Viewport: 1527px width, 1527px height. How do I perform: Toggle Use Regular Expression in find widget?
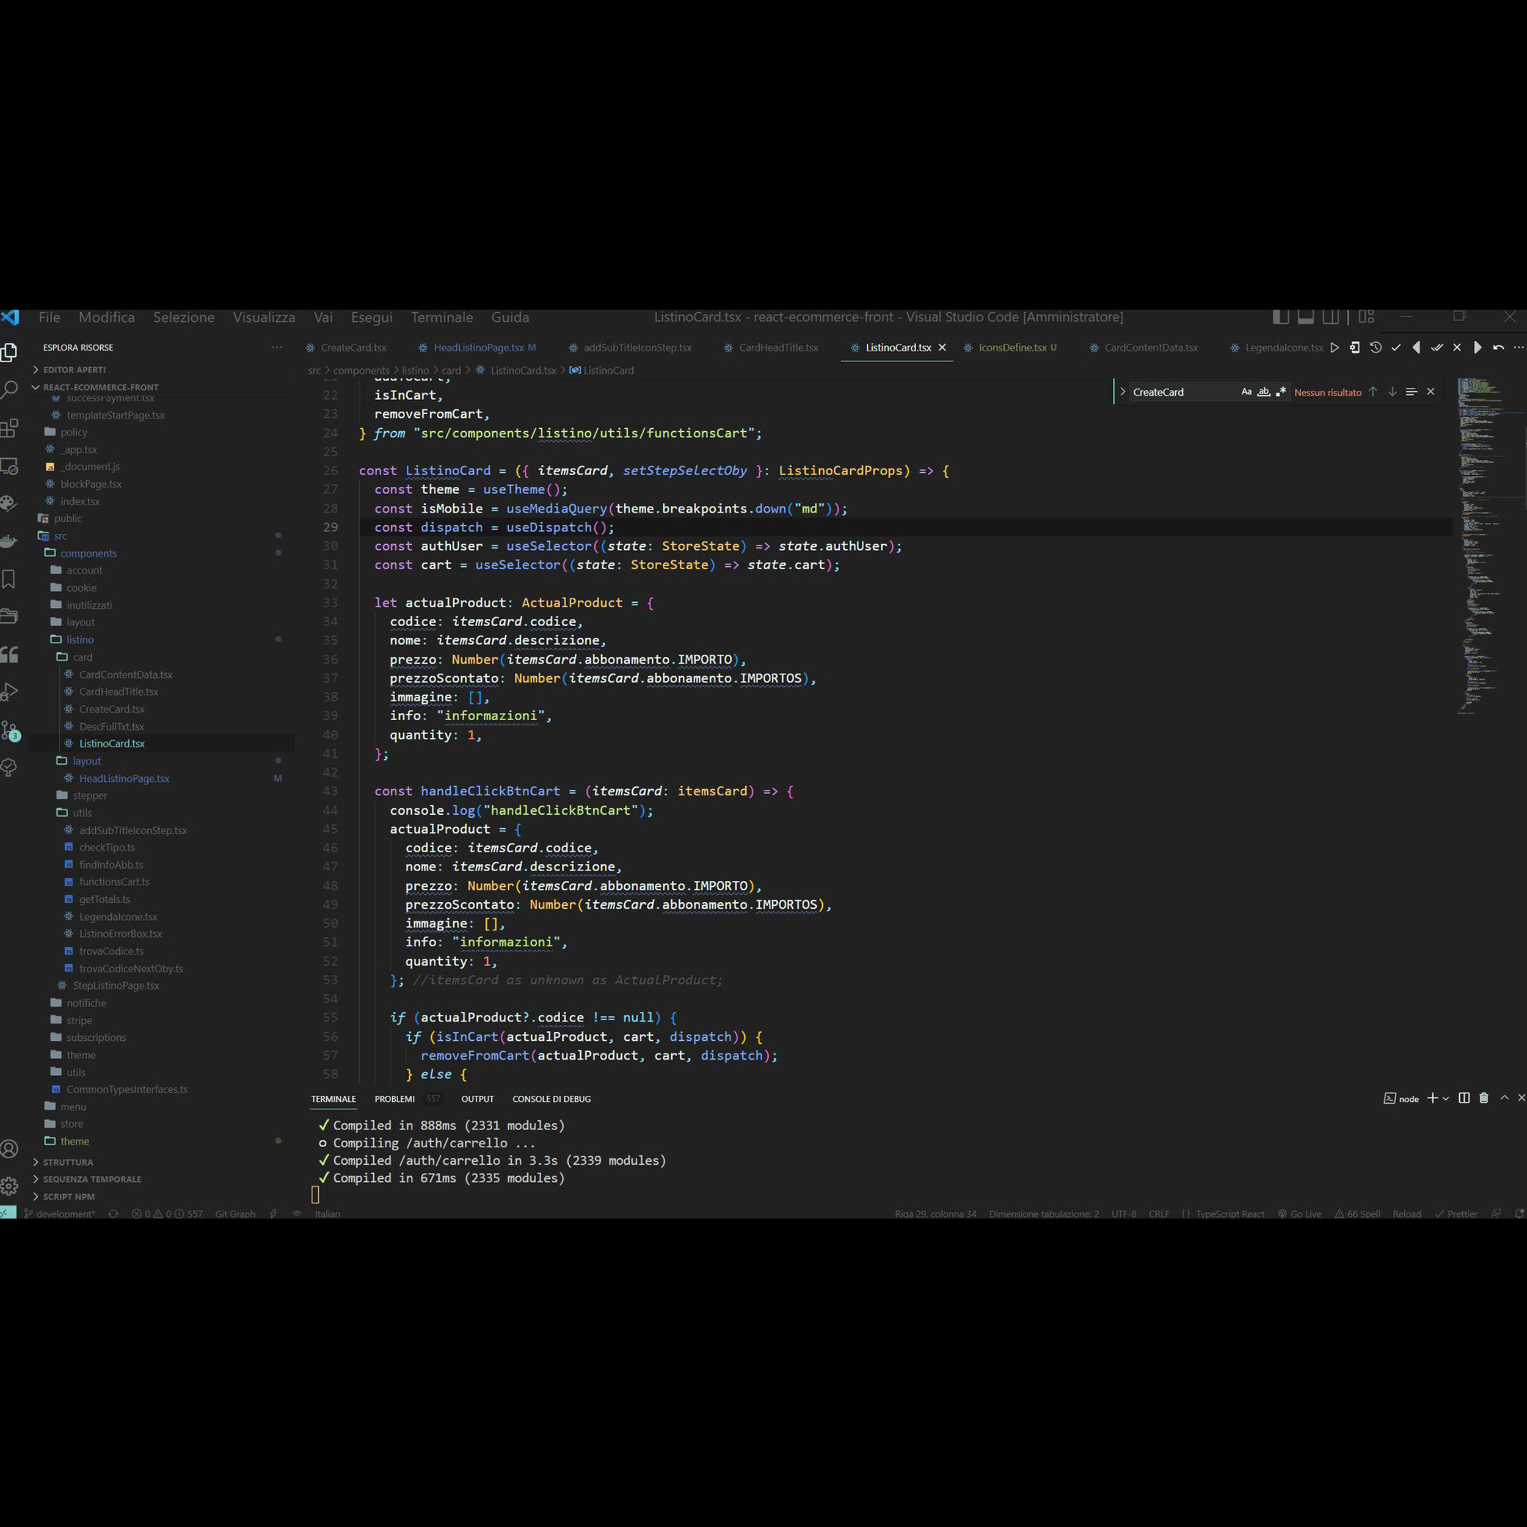(1281, 392)
